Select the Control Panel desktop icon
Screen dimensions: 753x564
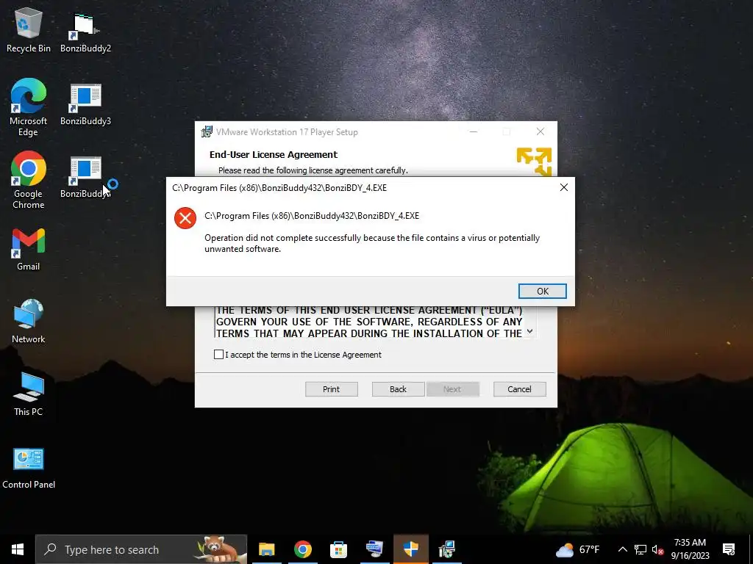click(x=29, y=468)
